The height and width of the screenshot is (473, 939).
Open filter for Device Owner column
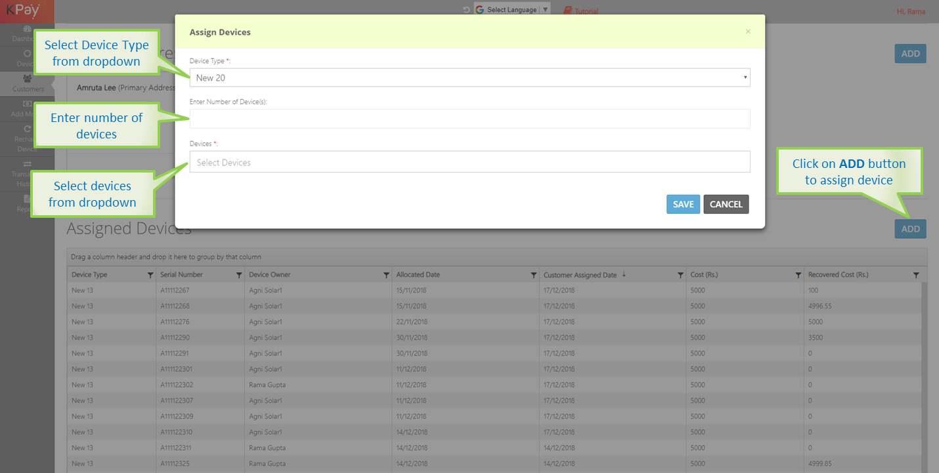(386, 276)
